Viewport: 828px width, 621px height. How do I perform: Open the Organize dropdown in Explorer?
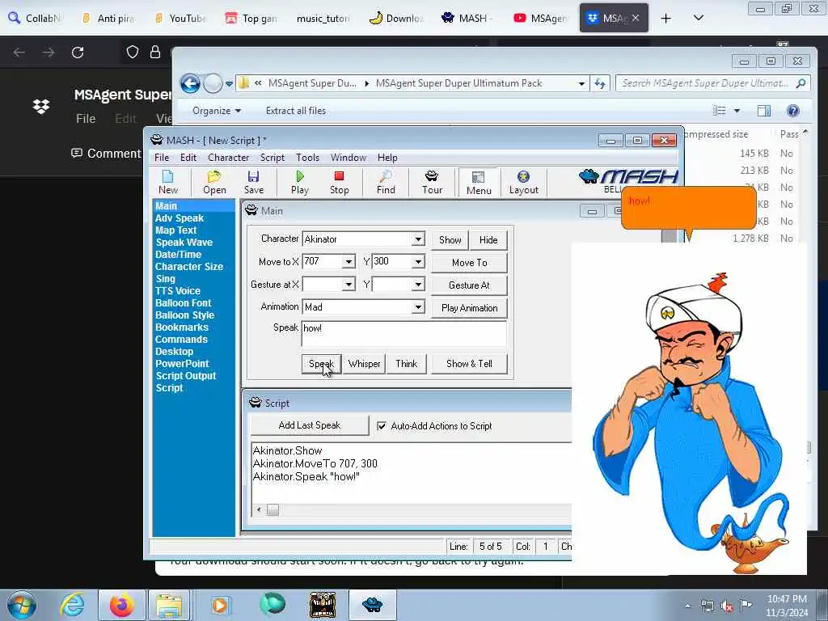(217, 110)
